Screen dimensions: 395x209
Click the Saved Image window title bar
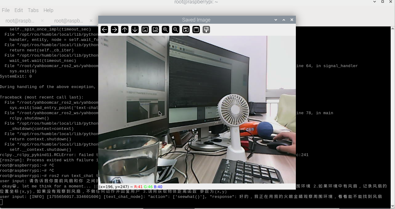tap(196, 20)
